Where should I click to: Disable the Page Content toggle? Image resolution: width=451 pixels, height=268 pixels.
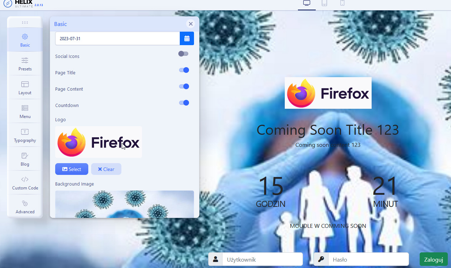tap(184, 86)
